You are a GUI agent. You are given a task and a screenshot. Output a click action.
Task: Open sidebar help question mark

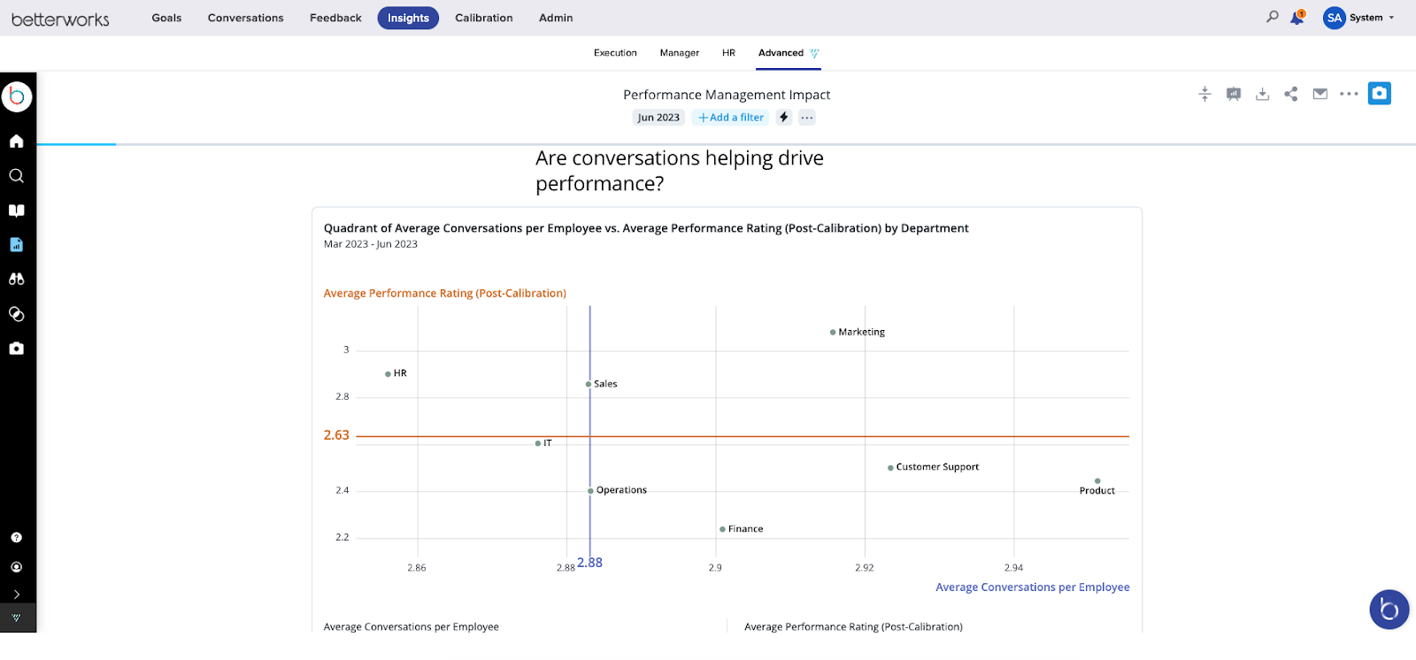(x=16, y=538)
